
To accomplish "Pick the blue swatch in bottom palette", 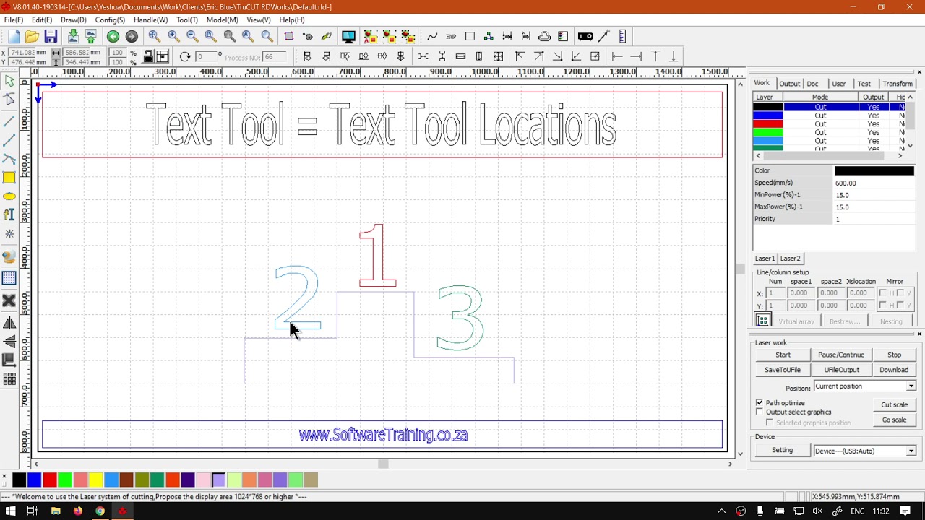I will (34, 480).
